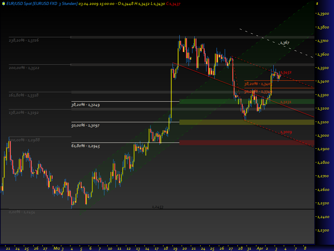Select the red 1,3009 lower channel label
The image size is (334, 251).
coord(286,132)
